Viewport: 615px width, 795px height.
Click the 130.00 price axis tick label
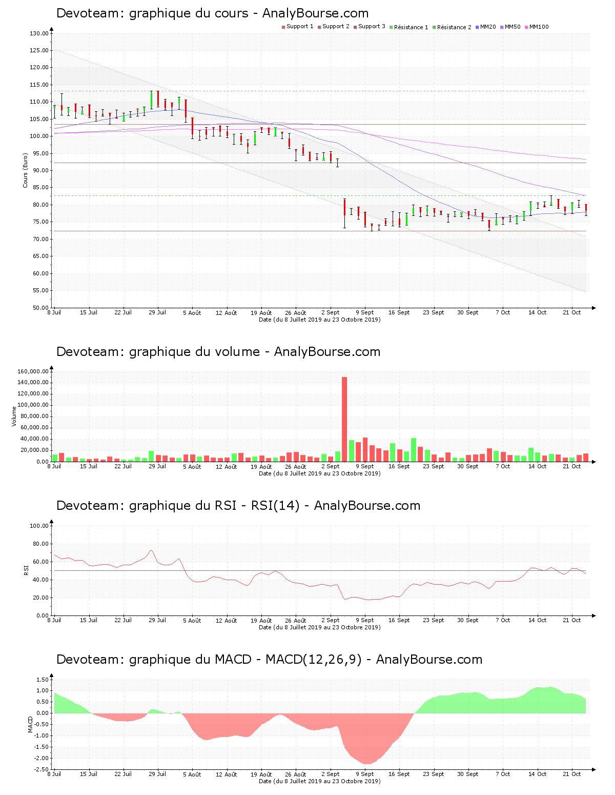[39, 33]
